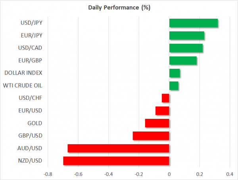
Task: Select the WTI CRUDE OIL bar
Action: 174,85
